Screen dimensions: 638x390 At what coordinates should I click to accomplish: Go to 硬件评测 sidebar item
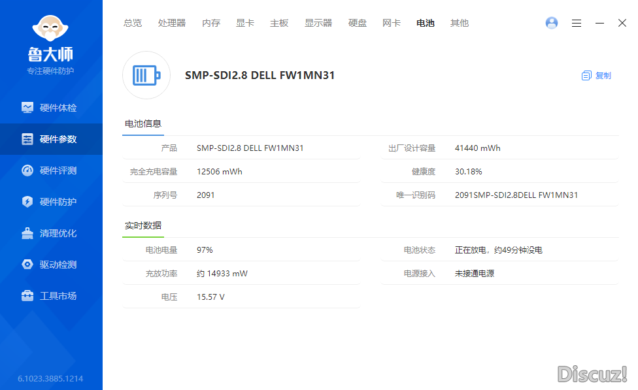point(58,171)
